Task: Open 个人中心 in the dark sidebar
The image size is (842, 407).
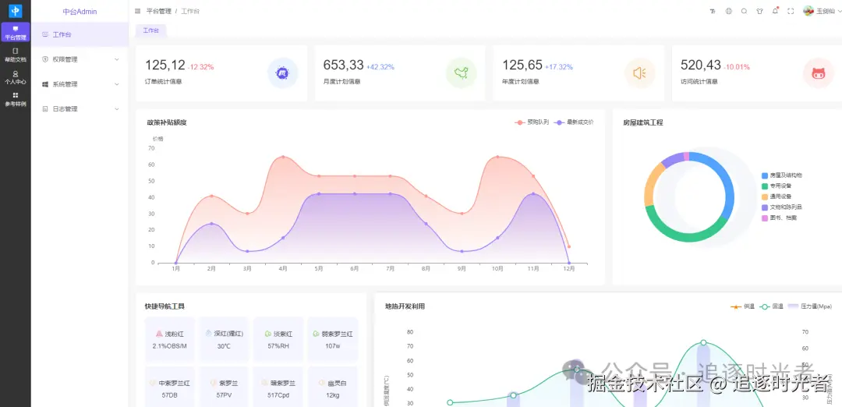Action: click(16, 77)
